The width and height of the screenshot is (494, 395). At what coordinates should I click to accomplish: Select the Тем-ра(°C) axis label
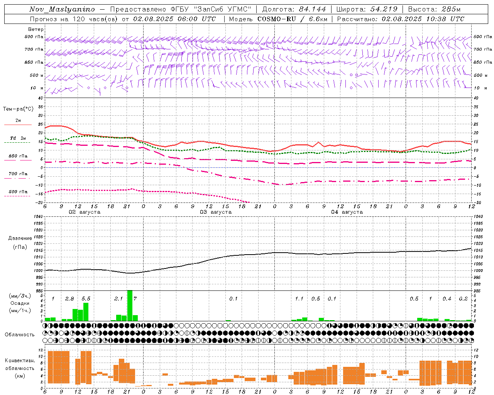click(x=18, y=109)
